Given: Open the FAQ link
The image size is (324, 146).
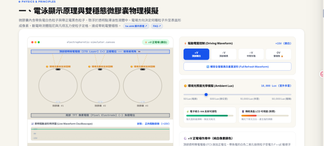Looking at the screenshot, I should tap(157, 26).
